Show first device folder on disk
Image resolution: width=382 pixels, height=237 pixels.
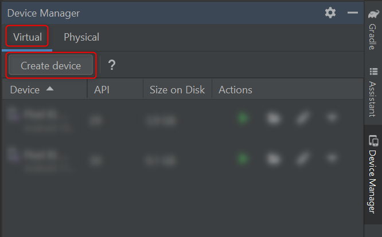(x=274, y=118)
